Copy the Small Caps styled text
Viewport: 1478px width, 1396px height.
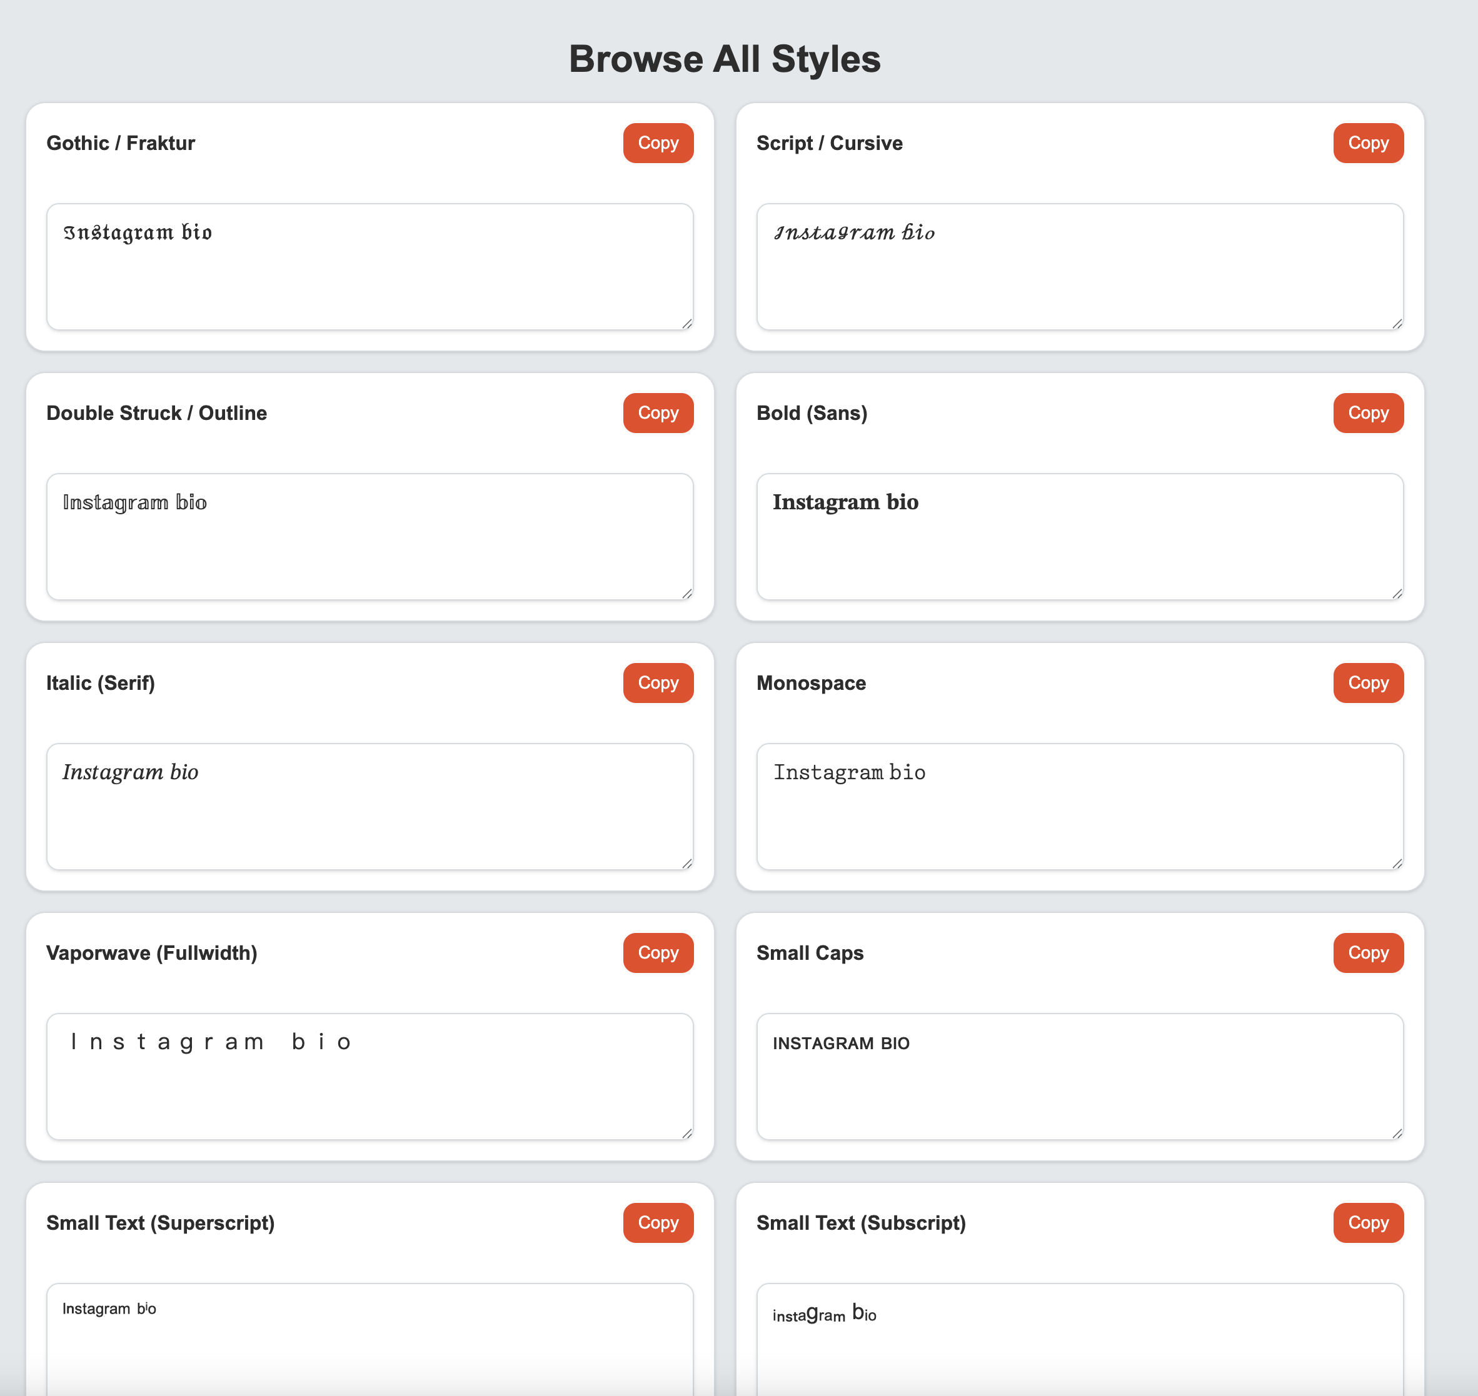pos(1368,952)
